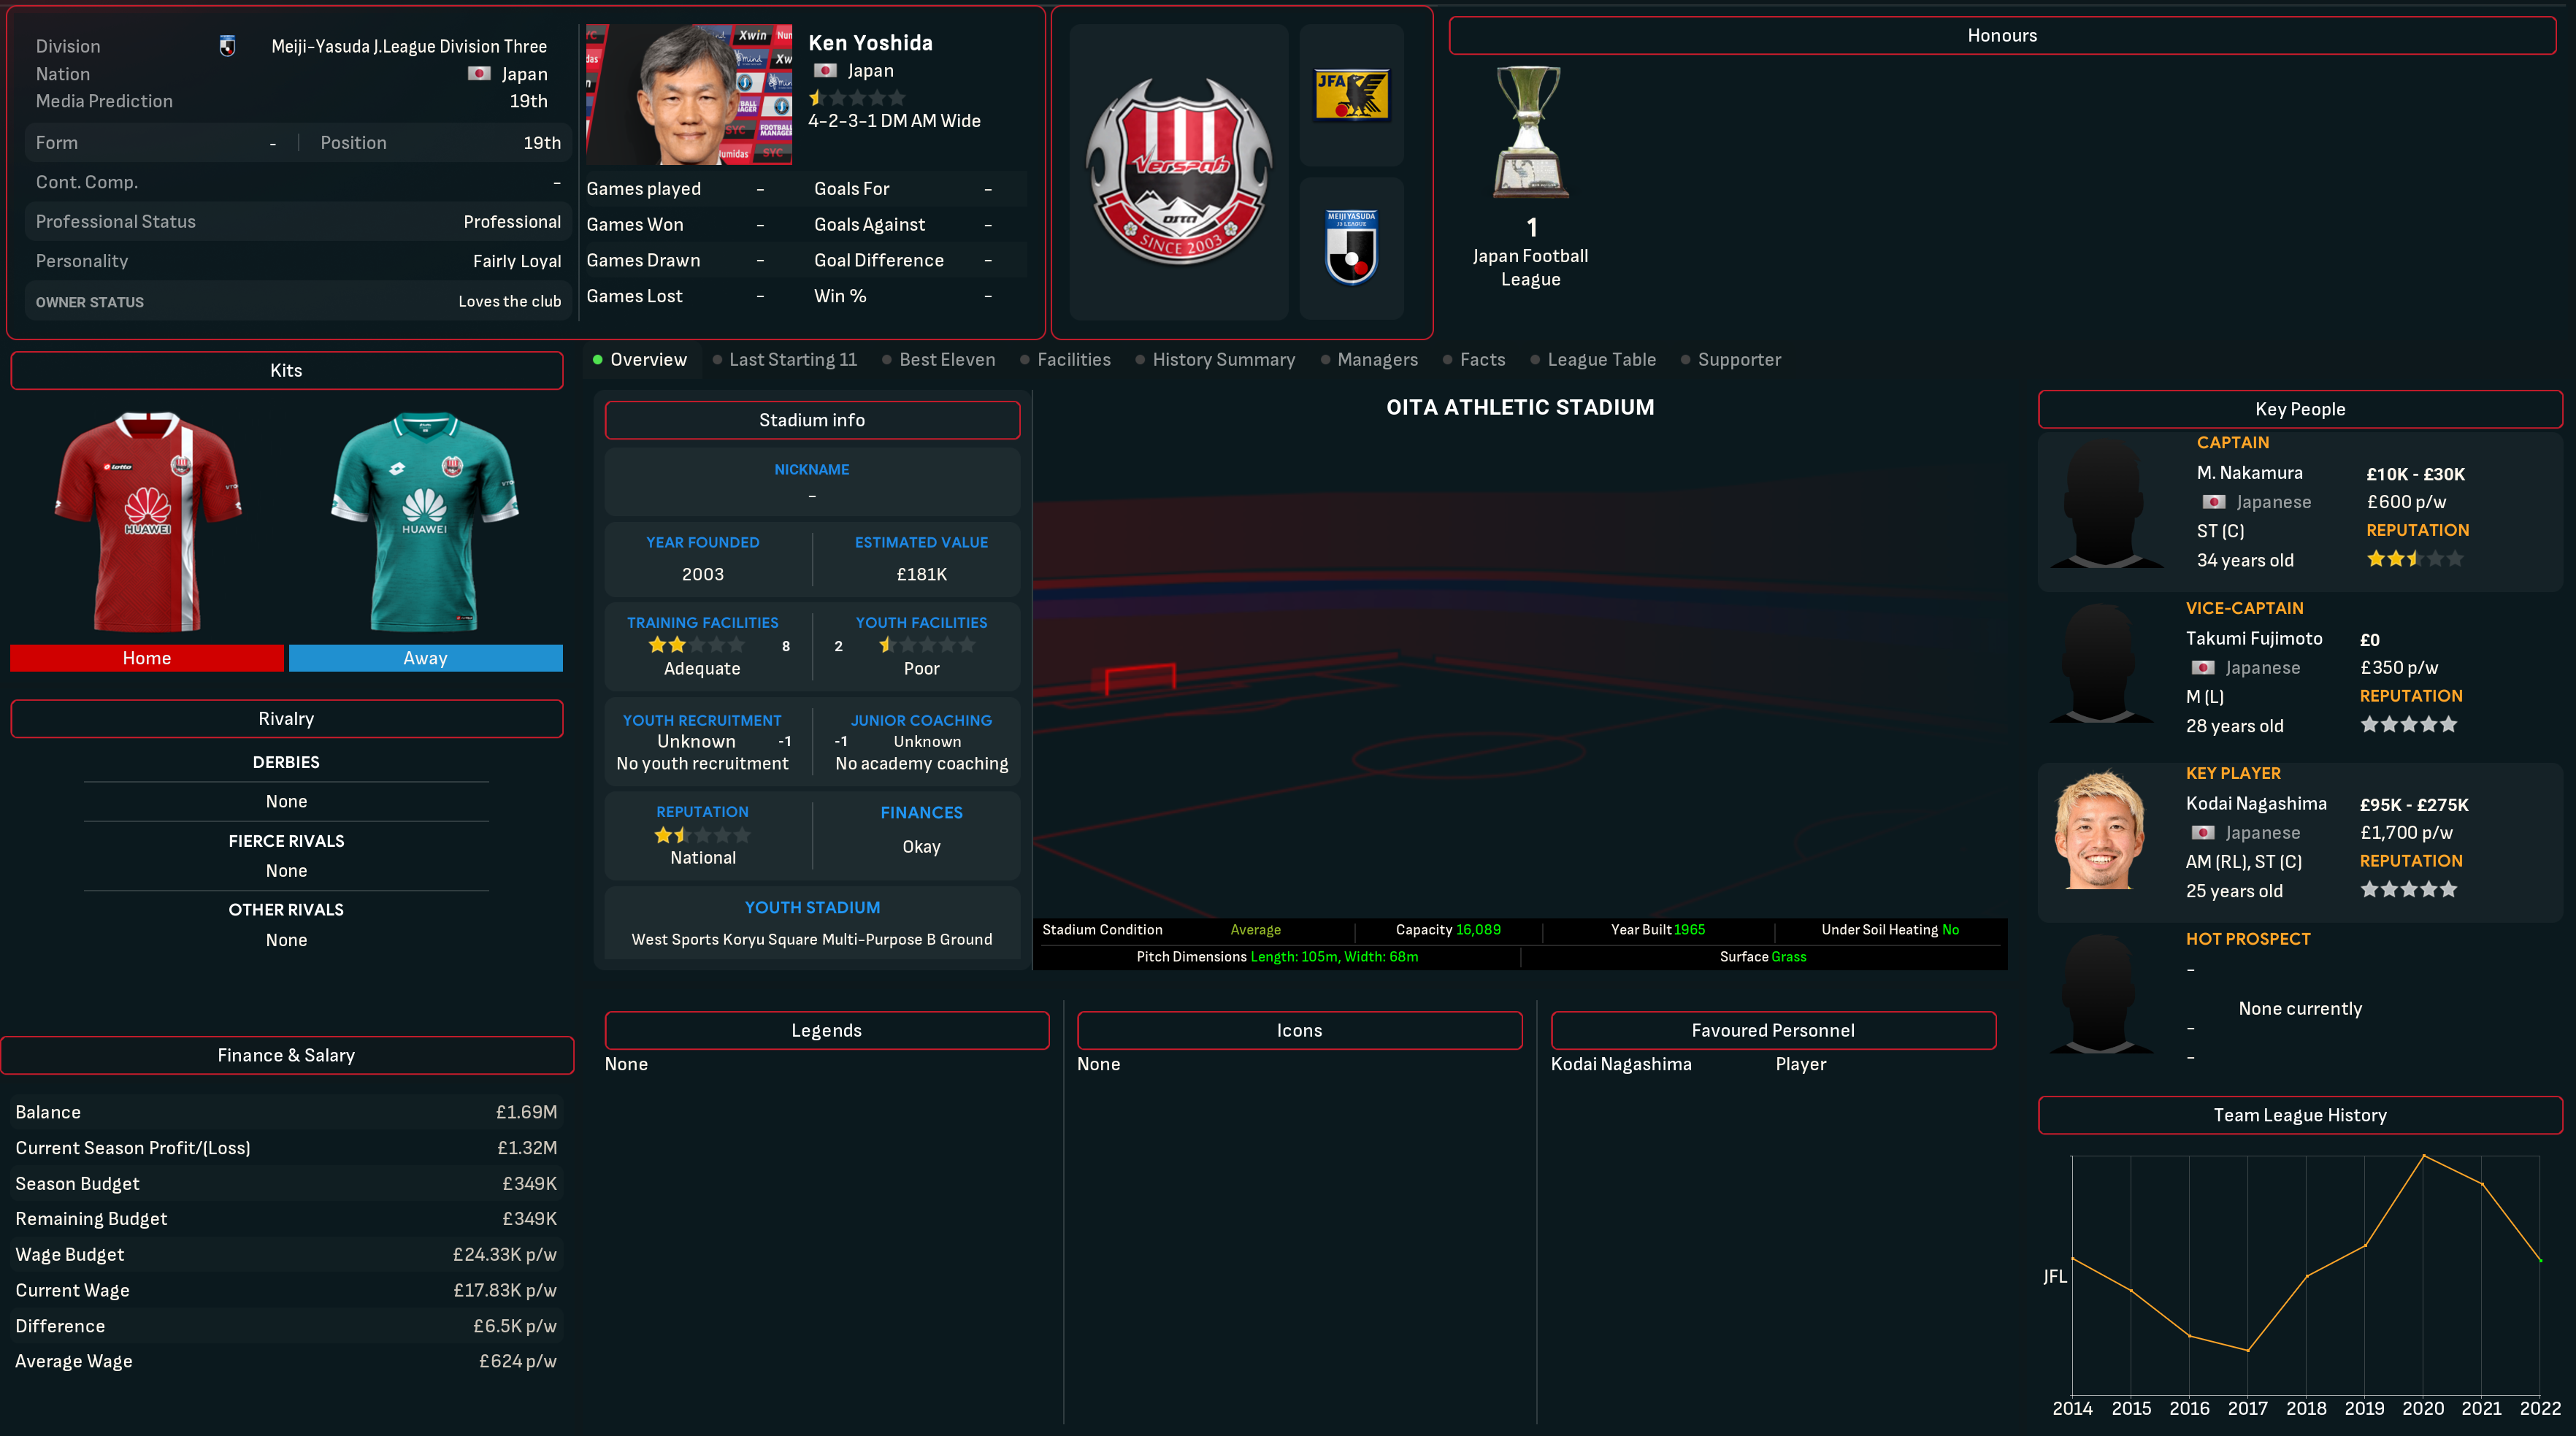Click the small division logo beside Division
The image size is (2576, 1436).
(x=227, y=46)
